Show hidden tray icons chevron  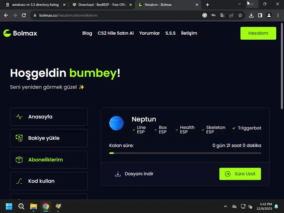(x=225, y=206)
